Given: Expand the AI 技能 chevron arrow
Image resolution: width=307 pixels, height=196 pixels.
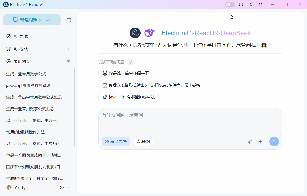Looking at the screenshot, I should tap(68, 49).
